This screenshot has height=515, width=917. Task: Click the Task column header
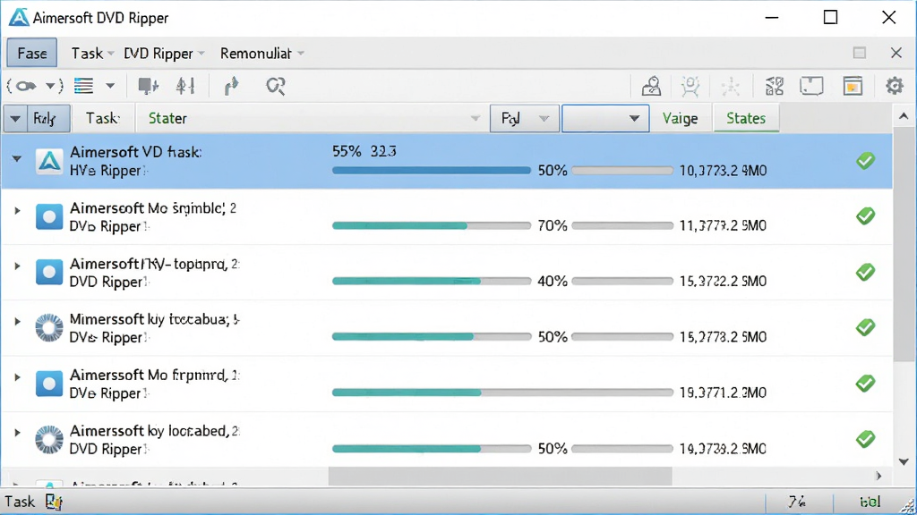click(102, 119)
